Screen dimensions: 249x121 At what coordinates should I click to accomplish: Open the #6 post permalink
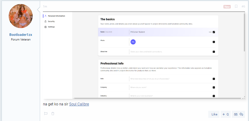point(243,6)
